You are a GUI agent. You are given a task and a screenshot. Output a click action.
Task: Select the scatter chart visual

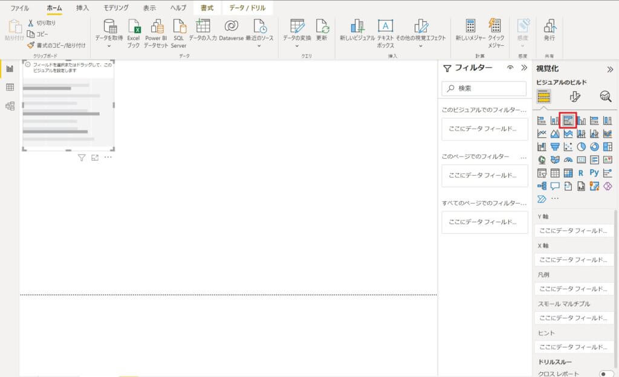[568, 147]
